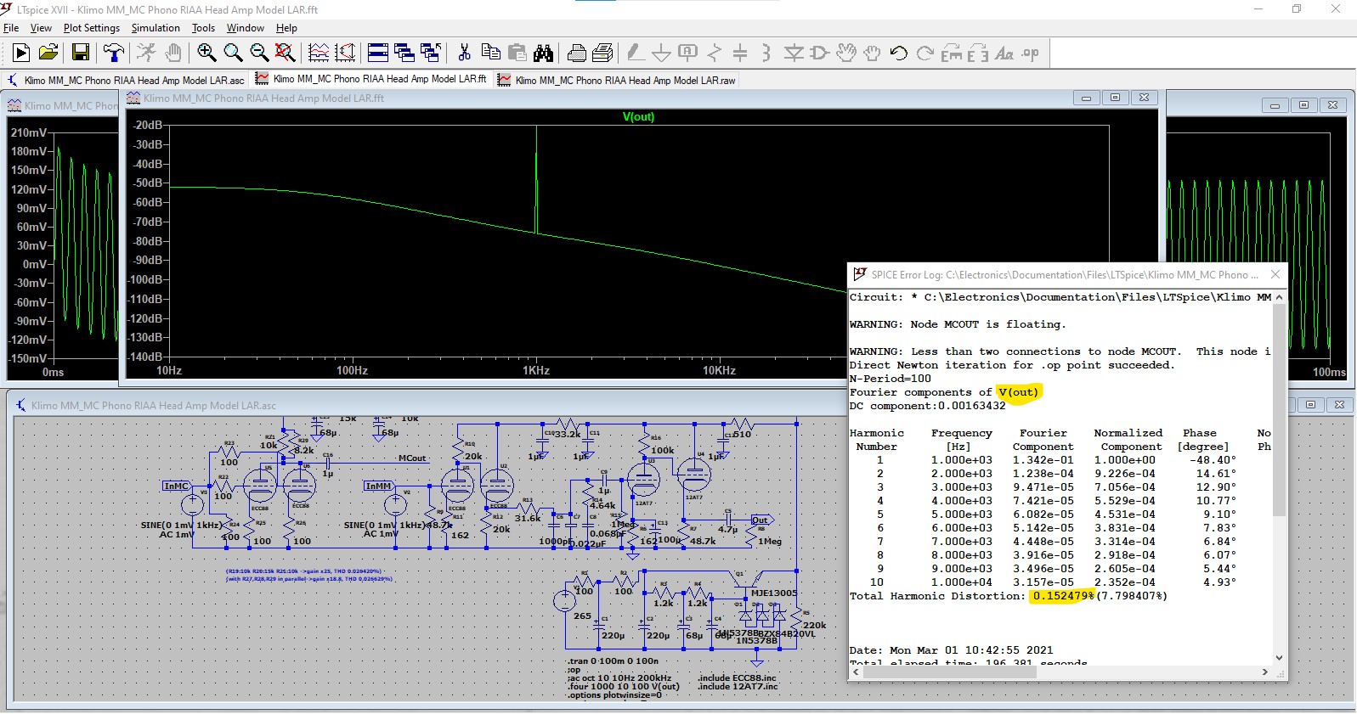The width and height of the screenshot is (1357, 714).
Task: Click the Zoom In magnifier icon
Action: point(206,53)
